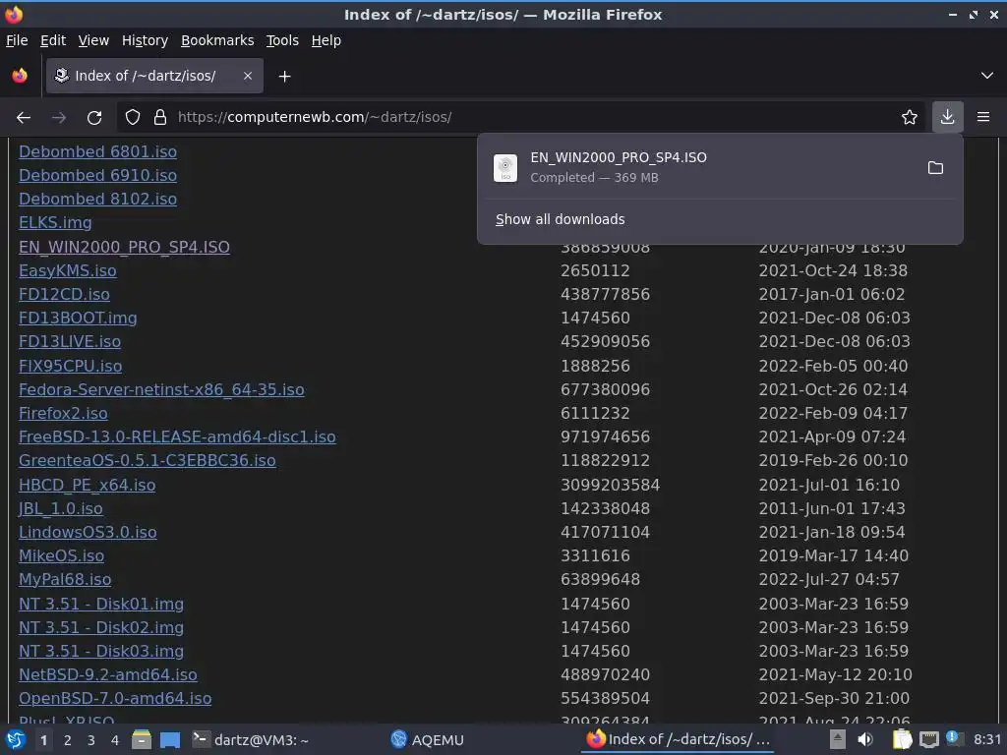Open a new tab with plus button
1007x755 pixels.
pyautogui.click(x=284, y=77)
